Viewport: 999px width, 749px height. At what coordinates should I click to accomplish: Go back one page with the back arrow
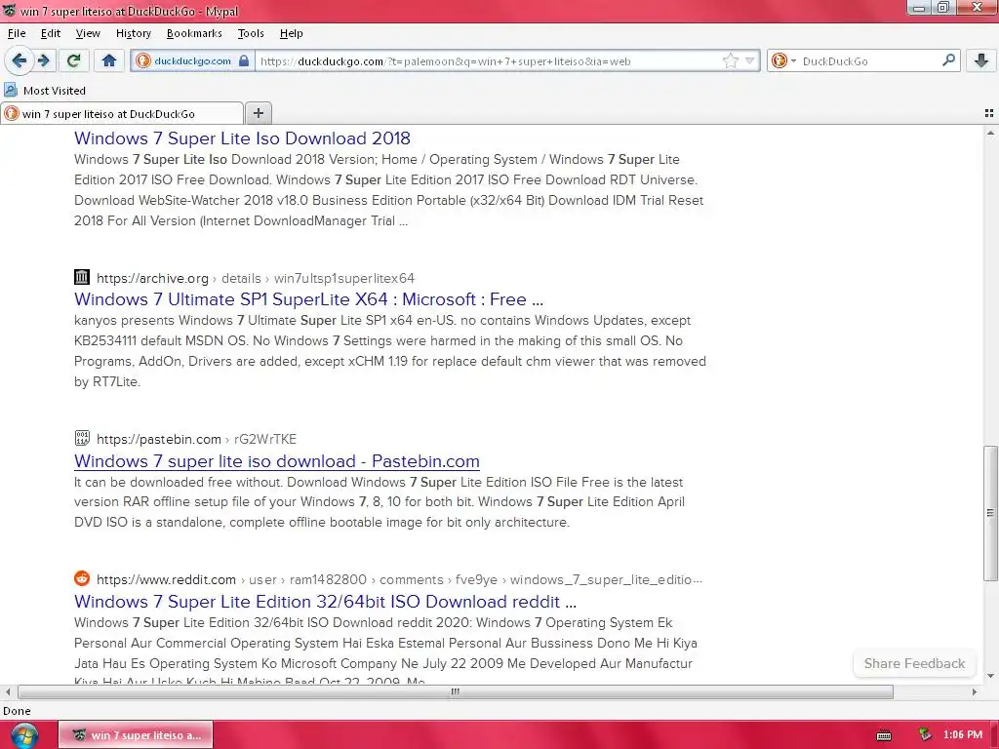20,60
